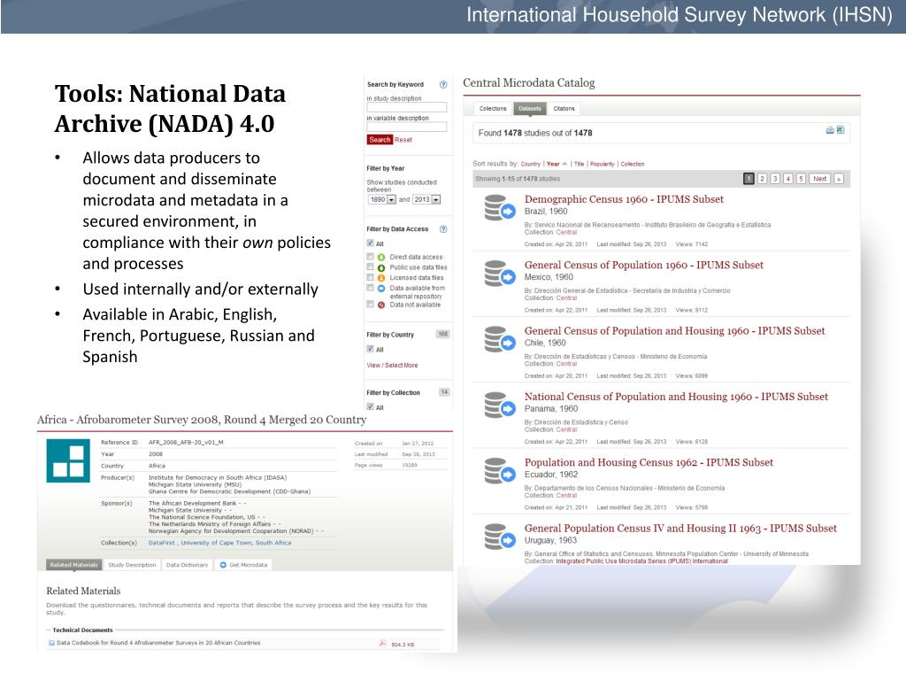Viewport: 906px width, 680px height.
Task: Check the Licensed data files checkbox
Action: click(x=371, y=277)
